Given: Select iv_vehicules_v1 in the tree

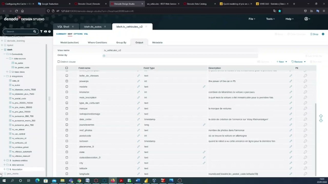Looking at the screenshot, I should 19,138.
